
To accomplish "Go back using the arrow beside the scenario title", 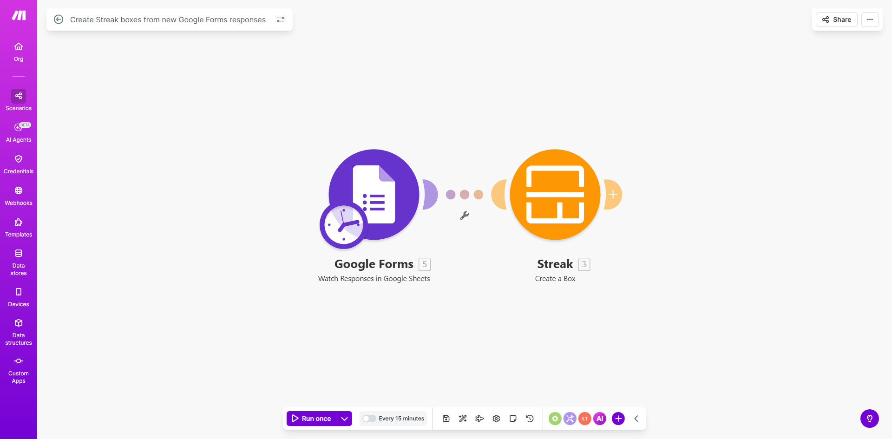I will pyautogui.click(x=59, y=20).
